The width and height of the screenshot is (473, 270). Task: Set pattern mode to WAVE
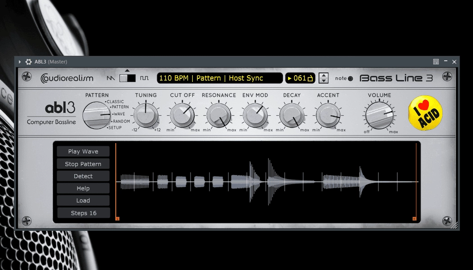[118, 114]
